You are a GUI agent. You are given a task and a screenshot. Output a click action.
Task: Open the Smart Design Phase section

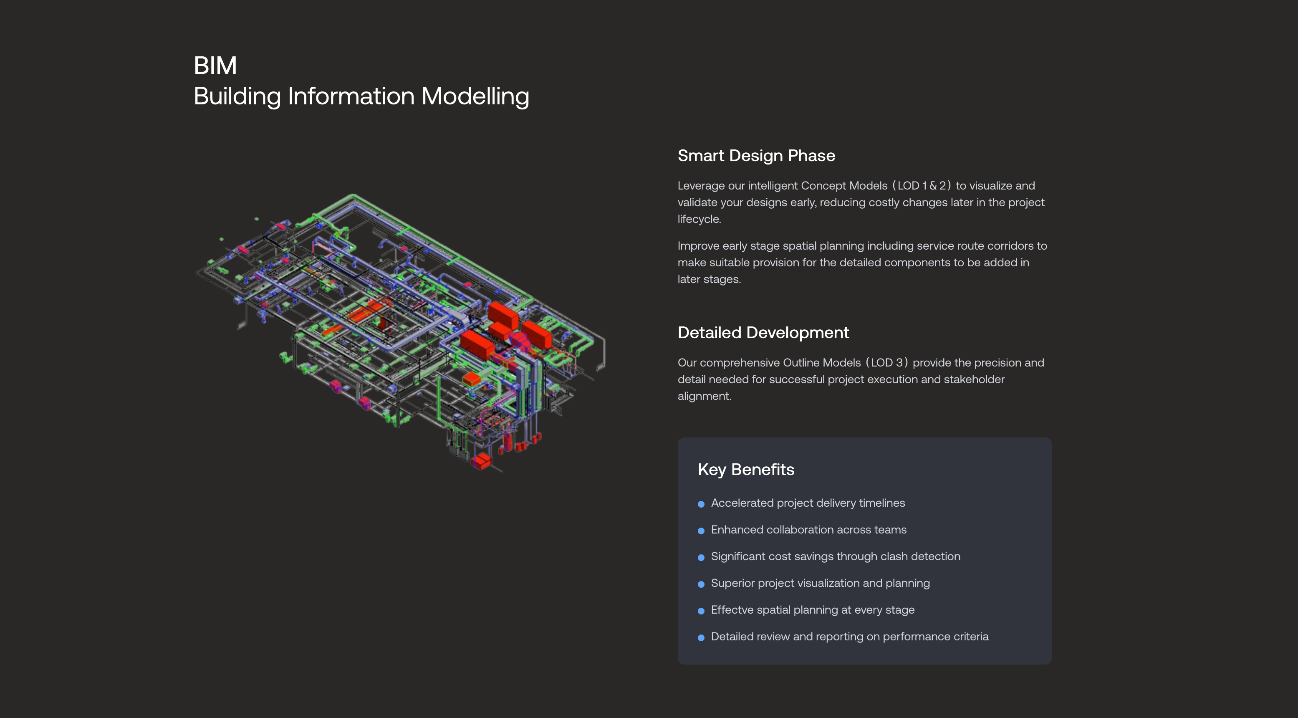tap(756, 156)
